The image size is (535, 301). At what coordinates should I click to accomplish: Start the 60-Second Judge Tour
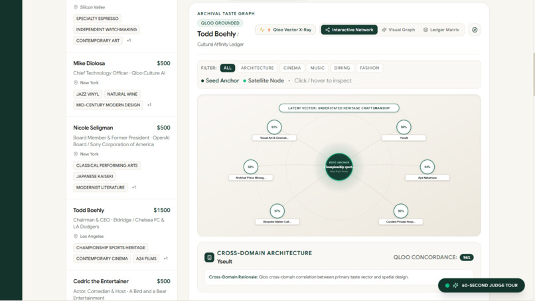[481, 285]
